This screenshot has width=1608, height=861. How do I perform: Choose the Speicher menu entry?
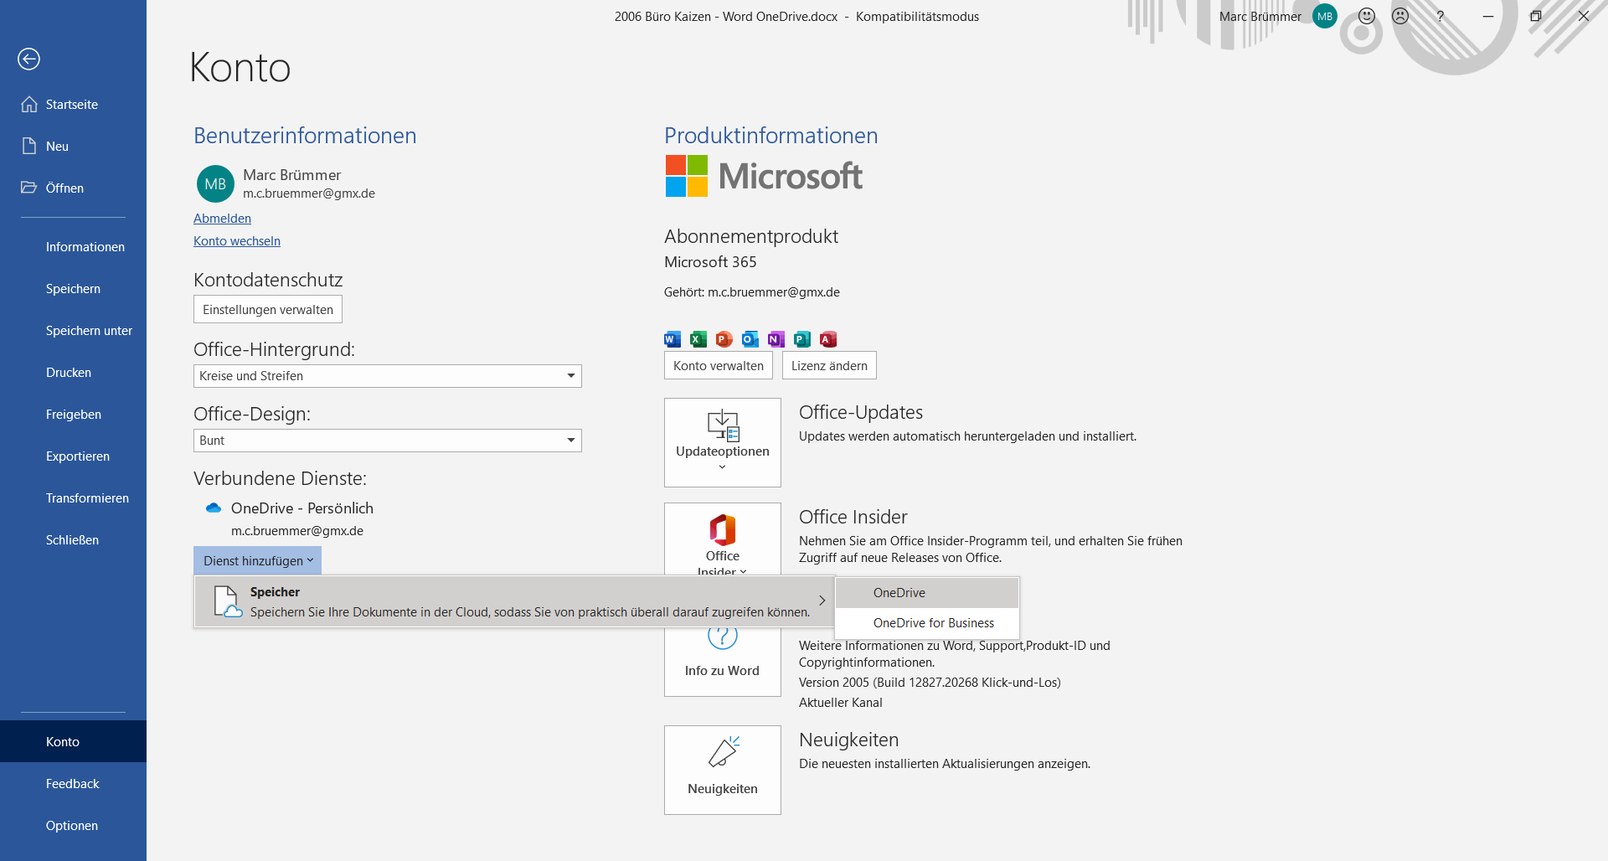coord(514,601)
